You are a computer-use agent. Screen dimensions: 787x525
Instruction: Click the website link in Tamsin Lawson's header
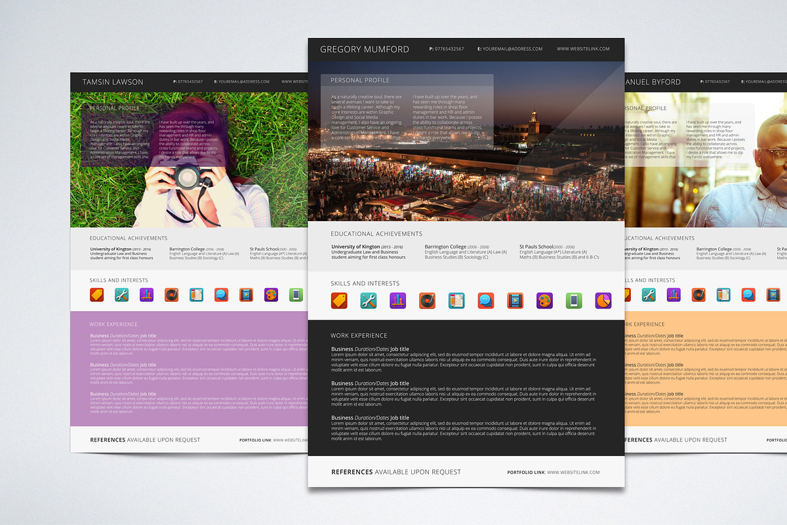pos(294,82)
